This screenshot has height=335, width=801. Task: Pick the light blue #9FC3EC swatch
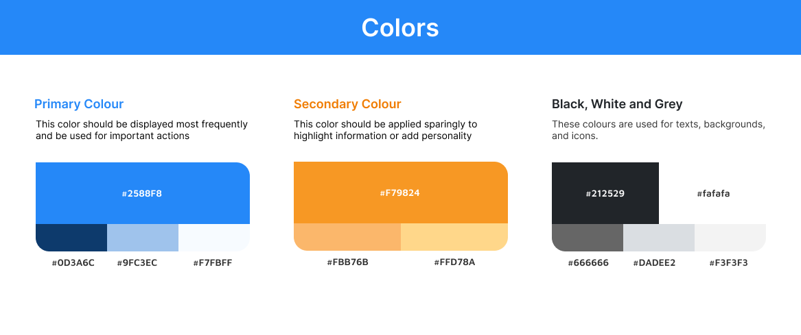tap(143, 238)
